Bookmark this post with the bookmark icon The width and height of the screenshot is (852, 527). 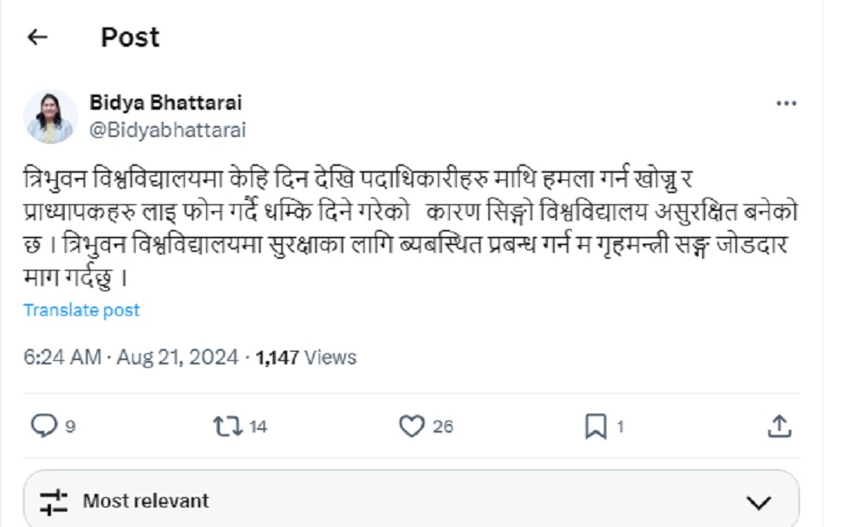pyautogui.click(x=596, y=426)
